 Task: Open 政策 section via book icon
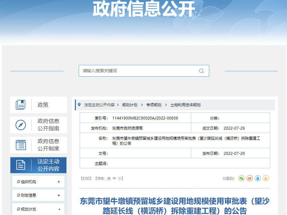(21, 105)
